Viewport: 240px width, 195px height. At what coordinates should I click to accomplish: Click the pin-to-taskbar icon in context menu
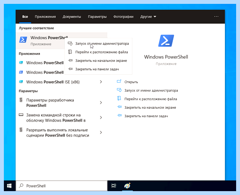coord(70,69)
